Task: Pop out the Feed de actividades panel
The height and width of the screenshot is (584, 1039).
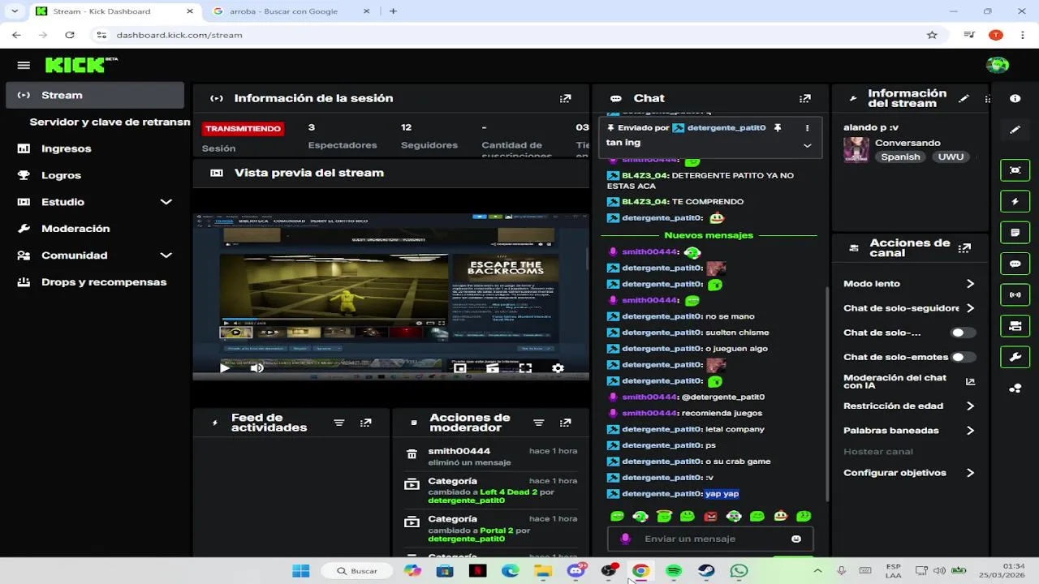Action: [366, 423]
